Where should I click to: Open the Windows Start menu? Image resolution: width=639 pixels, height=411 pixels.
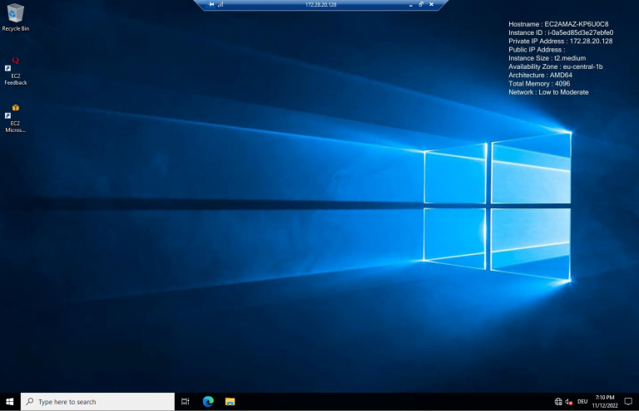coord(10,402)
